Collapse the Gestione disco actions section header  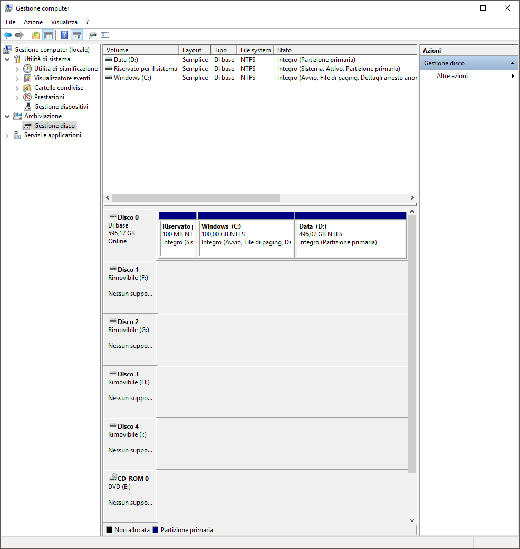click(x=512, y=63)
